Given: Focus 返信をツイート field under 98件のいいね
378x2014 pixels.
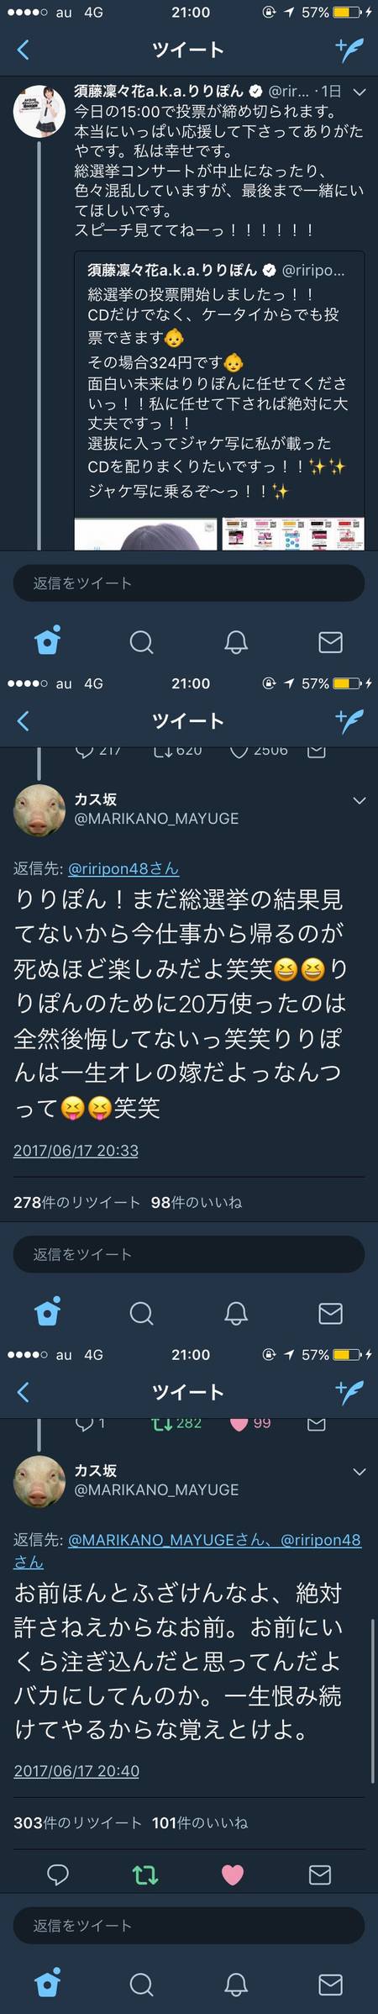Looking at the screenshot, I should (189, 1254).
